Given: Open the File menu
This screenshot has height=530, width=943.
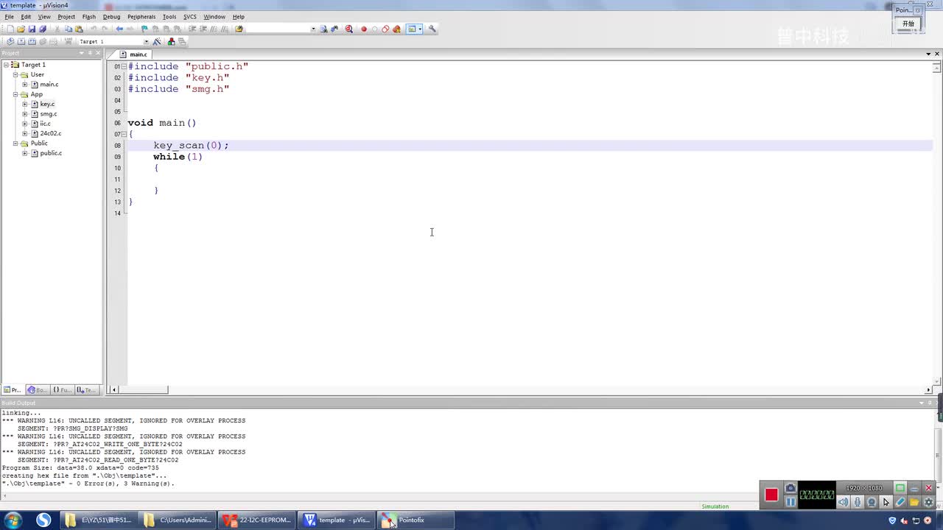Looking at the screenshot, I should click(x=10, y=17).
